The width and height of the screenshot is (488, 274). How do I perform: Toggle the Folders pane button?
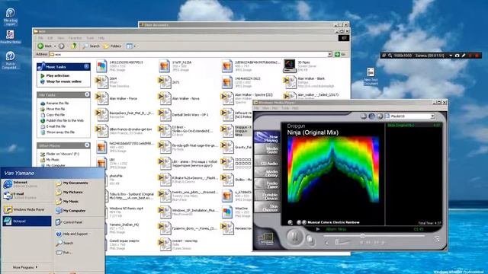point(112,46)
